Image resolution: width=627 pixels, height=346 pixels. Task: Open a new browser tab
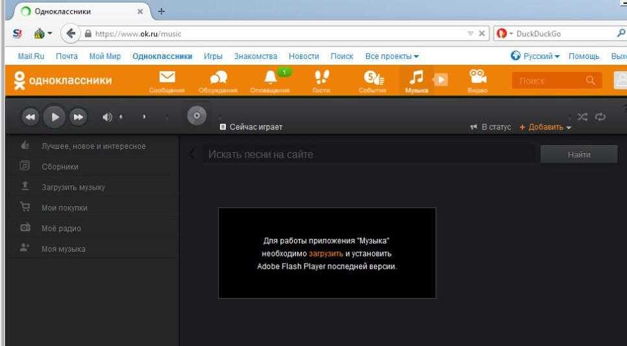[x=161, y=11]
